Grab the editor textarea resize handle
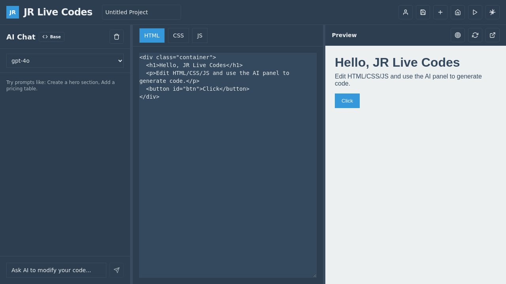Screen dimensions: 506x284 (x=314, y=275)
